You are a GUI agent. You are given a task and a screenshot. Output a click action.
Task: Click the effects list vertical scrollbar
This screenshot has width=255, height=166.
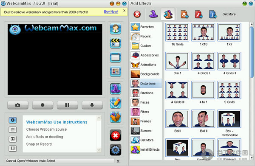tap(252, 91)
